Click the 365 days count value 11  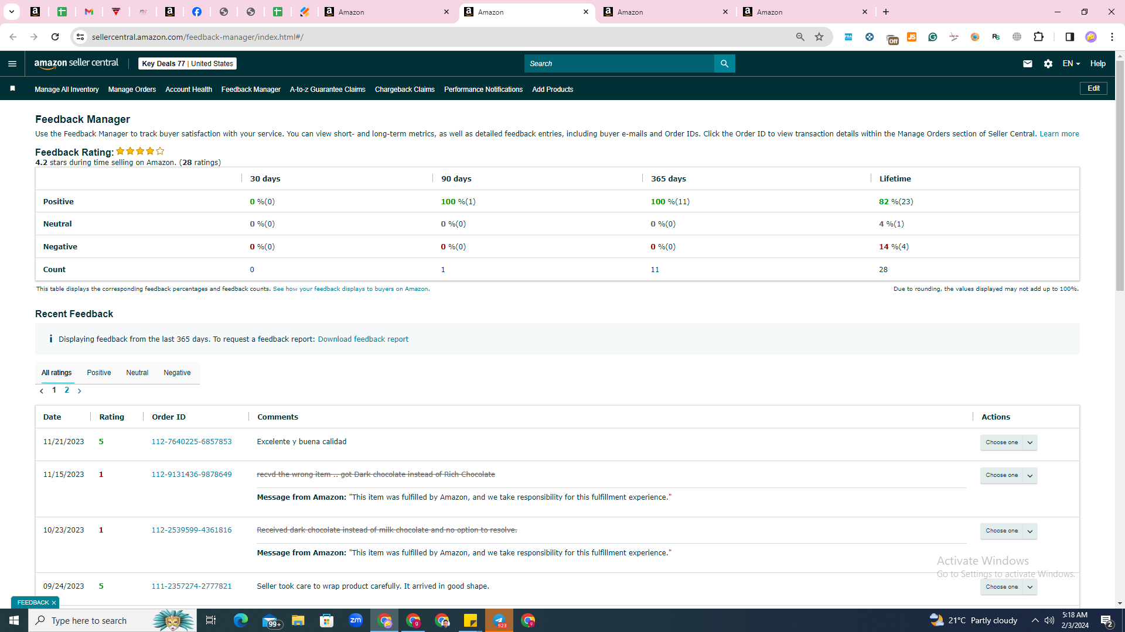pos(655,270)
